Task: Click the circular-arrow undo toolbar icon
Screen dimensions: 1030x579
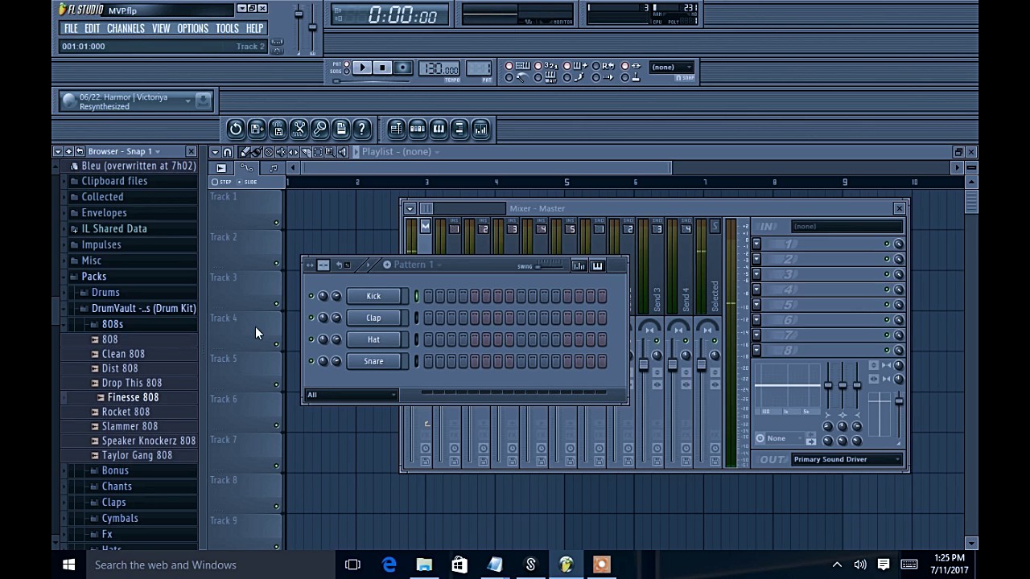Action: (x=235, y=129)
